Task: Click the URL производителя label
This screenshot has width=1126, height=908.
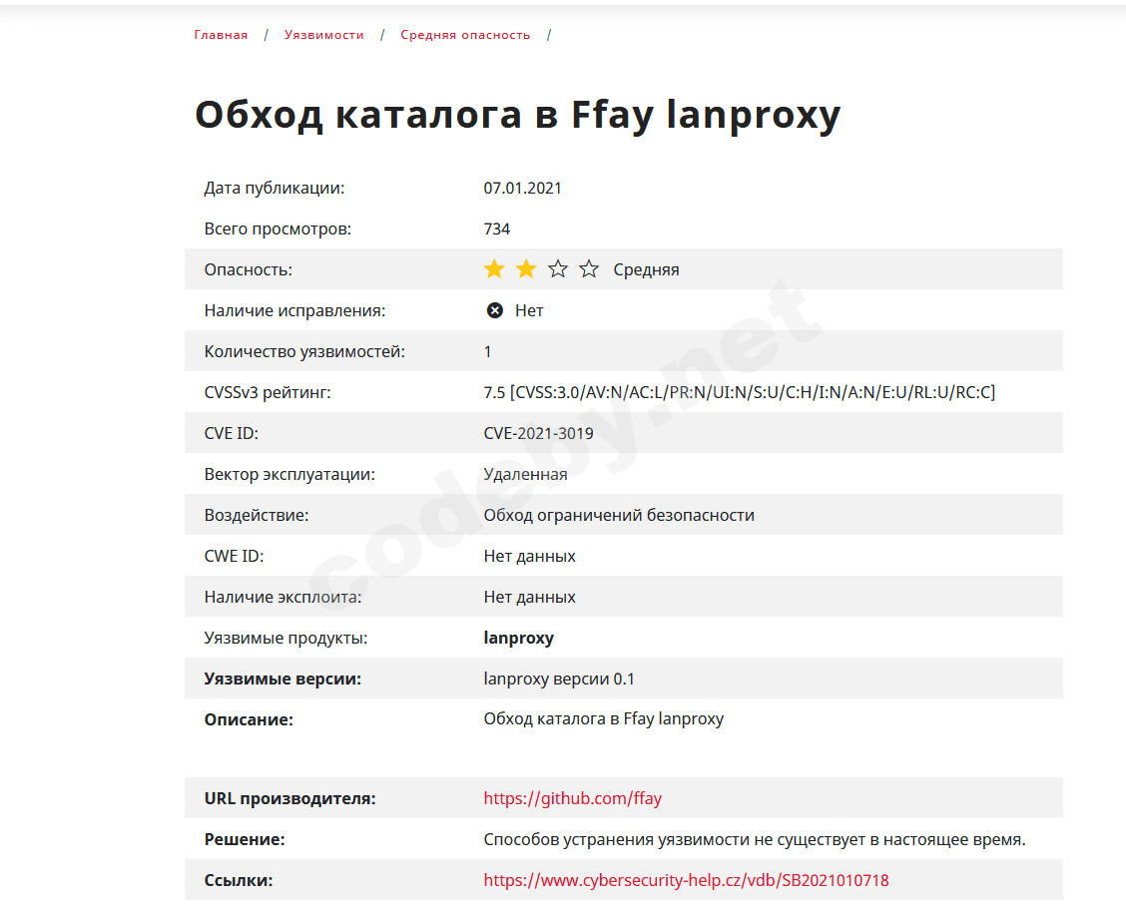Action: coord(289,798)
